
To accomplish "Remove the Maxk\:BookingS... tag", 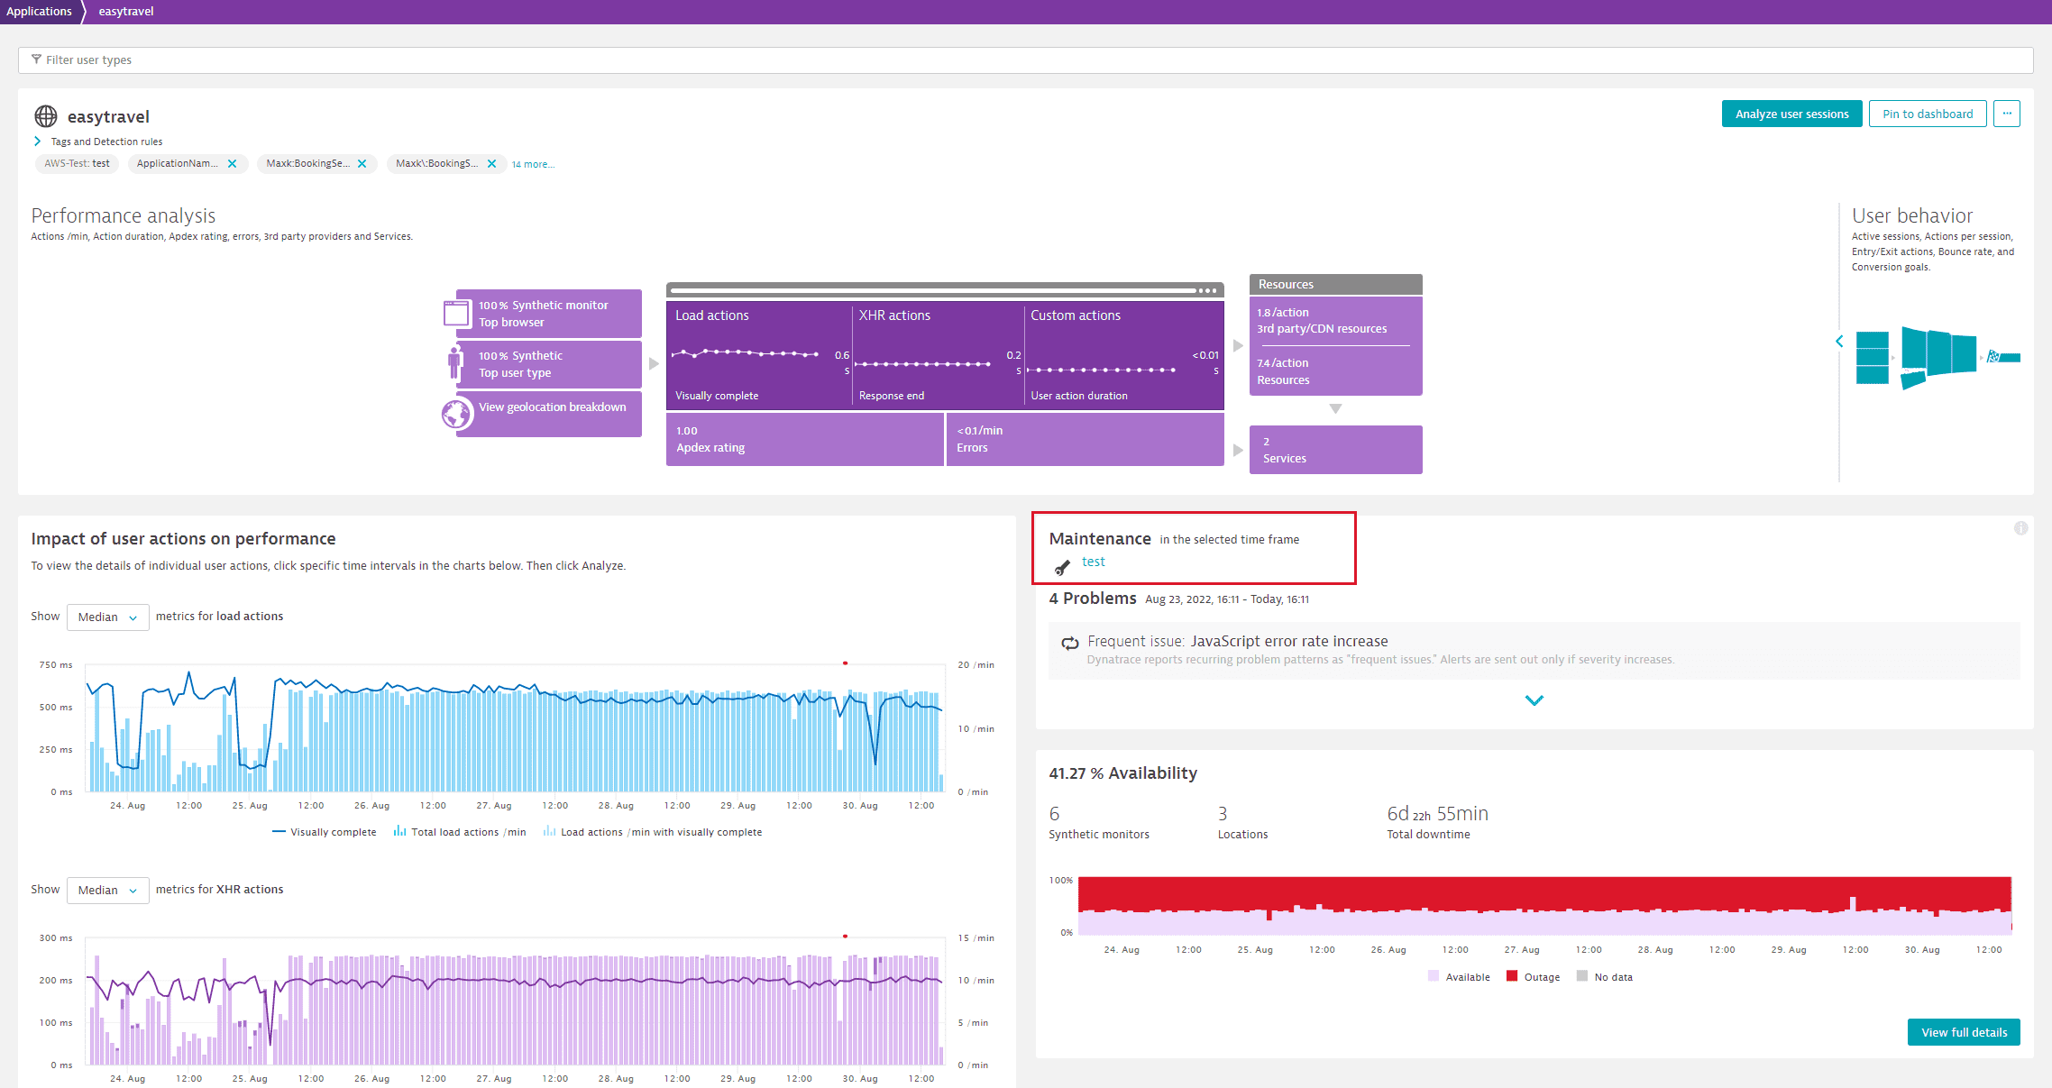I will point(491,163).
